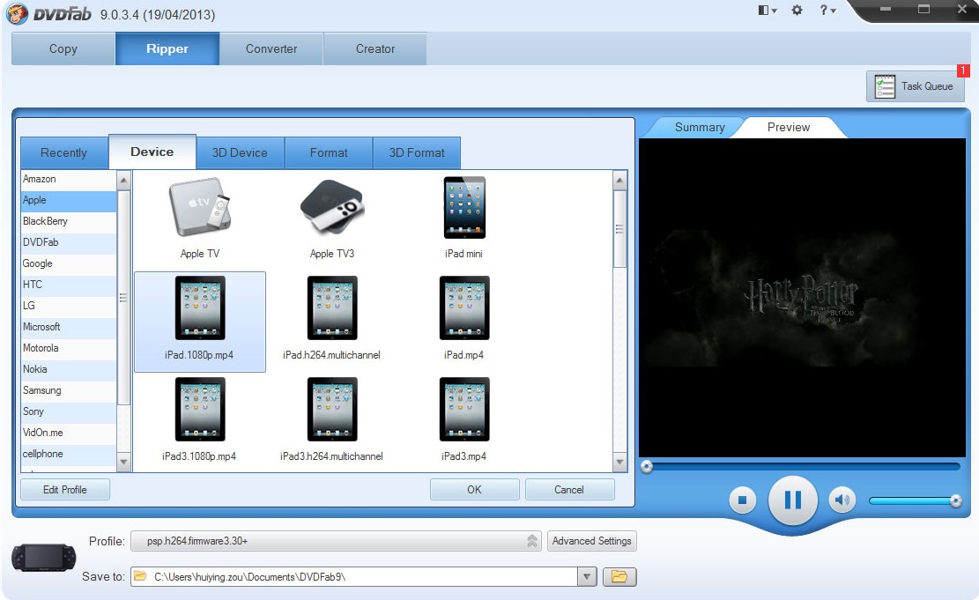Open the Summary tab

[x=699, y=127]
